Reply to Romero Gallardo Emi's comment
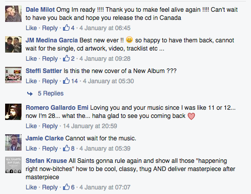This screenshot has width=251, height=194. [x=50, y=126]
